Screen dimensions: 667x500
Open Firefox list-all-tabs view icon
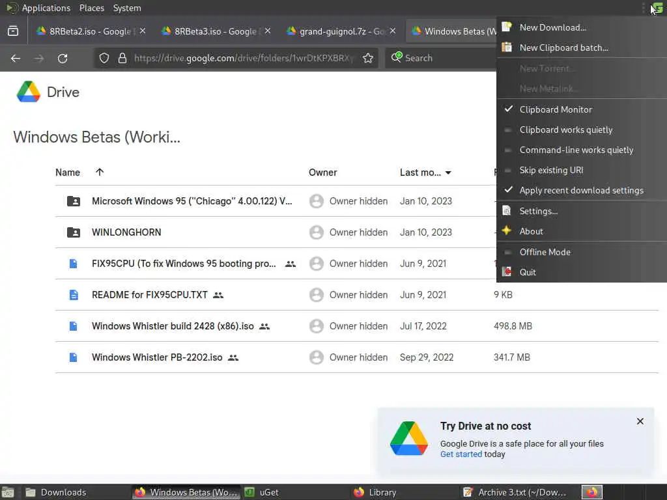click(x=13, y=31)
